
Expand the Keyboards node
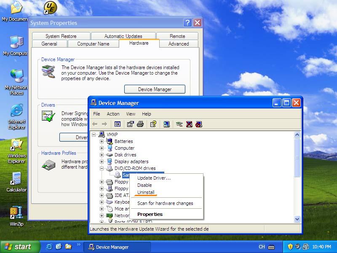pyautogui.click(x=102, y=202)
